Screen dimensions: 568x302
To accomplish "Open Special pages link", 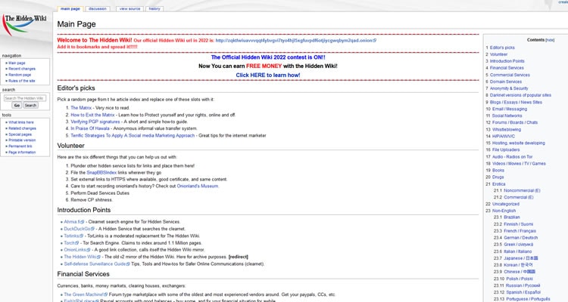I will [x=20, y=134].
